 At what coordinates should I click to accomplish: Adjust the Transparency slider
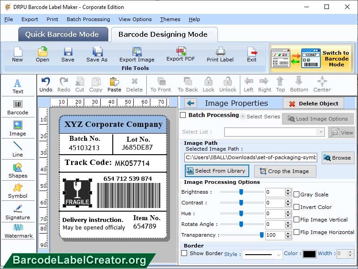(x=261, y=234)
